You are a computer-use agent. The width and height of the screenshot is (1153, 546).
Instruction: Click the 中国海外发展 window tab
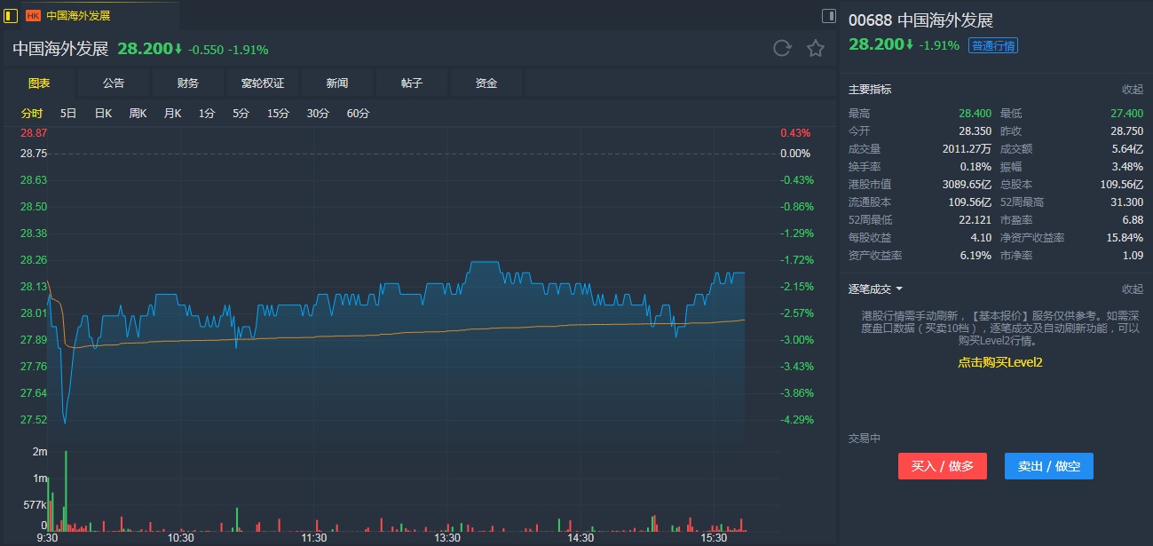(78, 16)
